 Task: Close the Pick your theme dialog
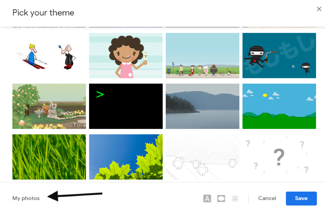click(319, 9)
